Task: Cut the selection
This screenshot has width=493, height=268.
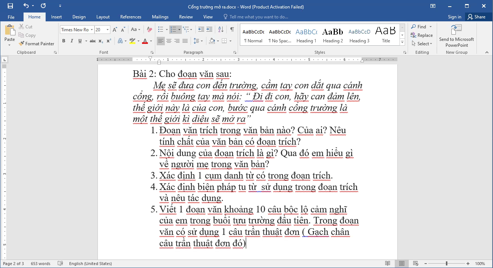Action: pyautogui.click(x=26, y=27)
